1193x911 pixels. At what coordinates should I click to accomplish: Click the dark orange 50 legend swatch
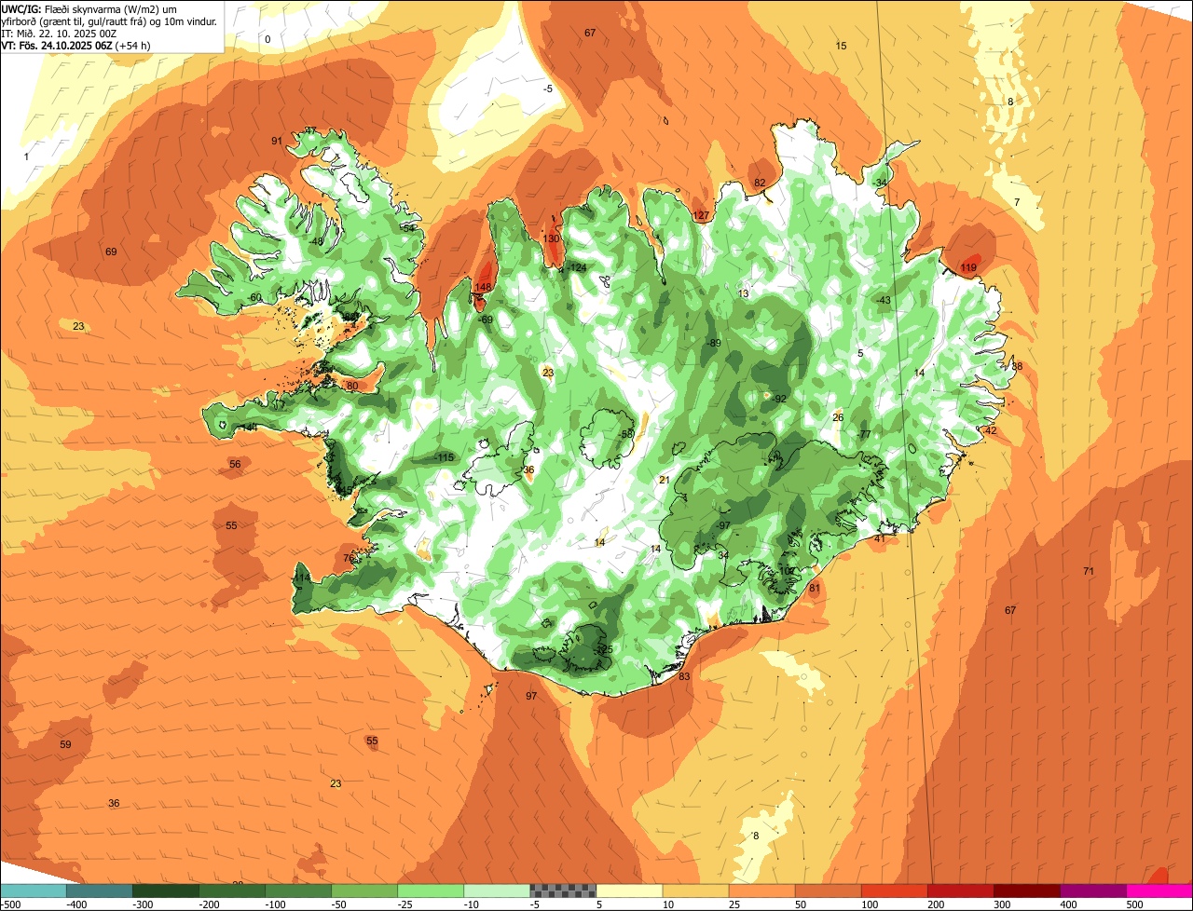click(x=827, y=891)
